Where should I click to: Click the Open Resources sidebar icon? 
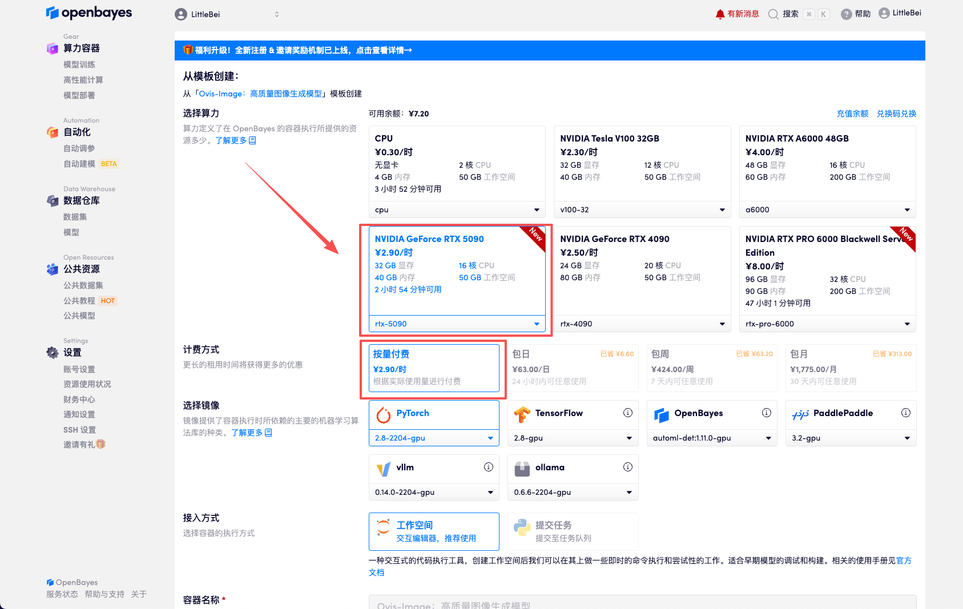pos(53,269)
